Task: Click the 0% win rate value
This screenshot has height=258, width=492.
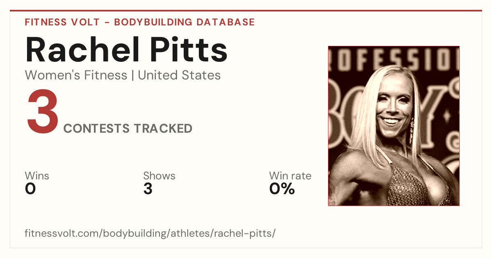Action: click(282, 189)
